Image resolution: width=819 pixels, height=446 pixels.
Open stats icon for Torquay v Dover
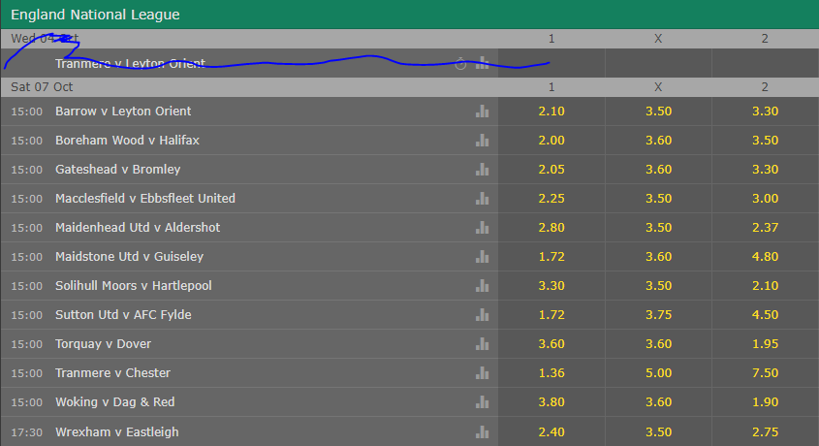pos(482,343)
